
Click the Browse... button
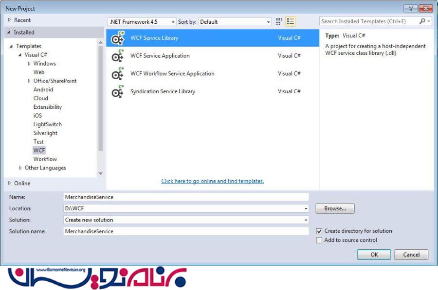click(335, 208)
